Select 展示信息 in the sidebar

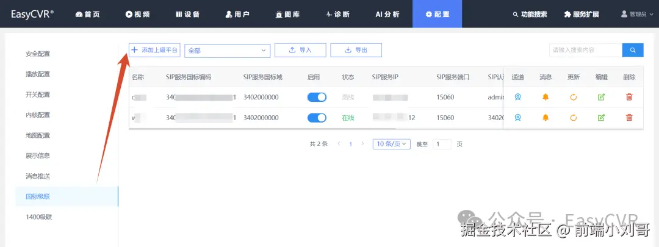tap(38, 156)
